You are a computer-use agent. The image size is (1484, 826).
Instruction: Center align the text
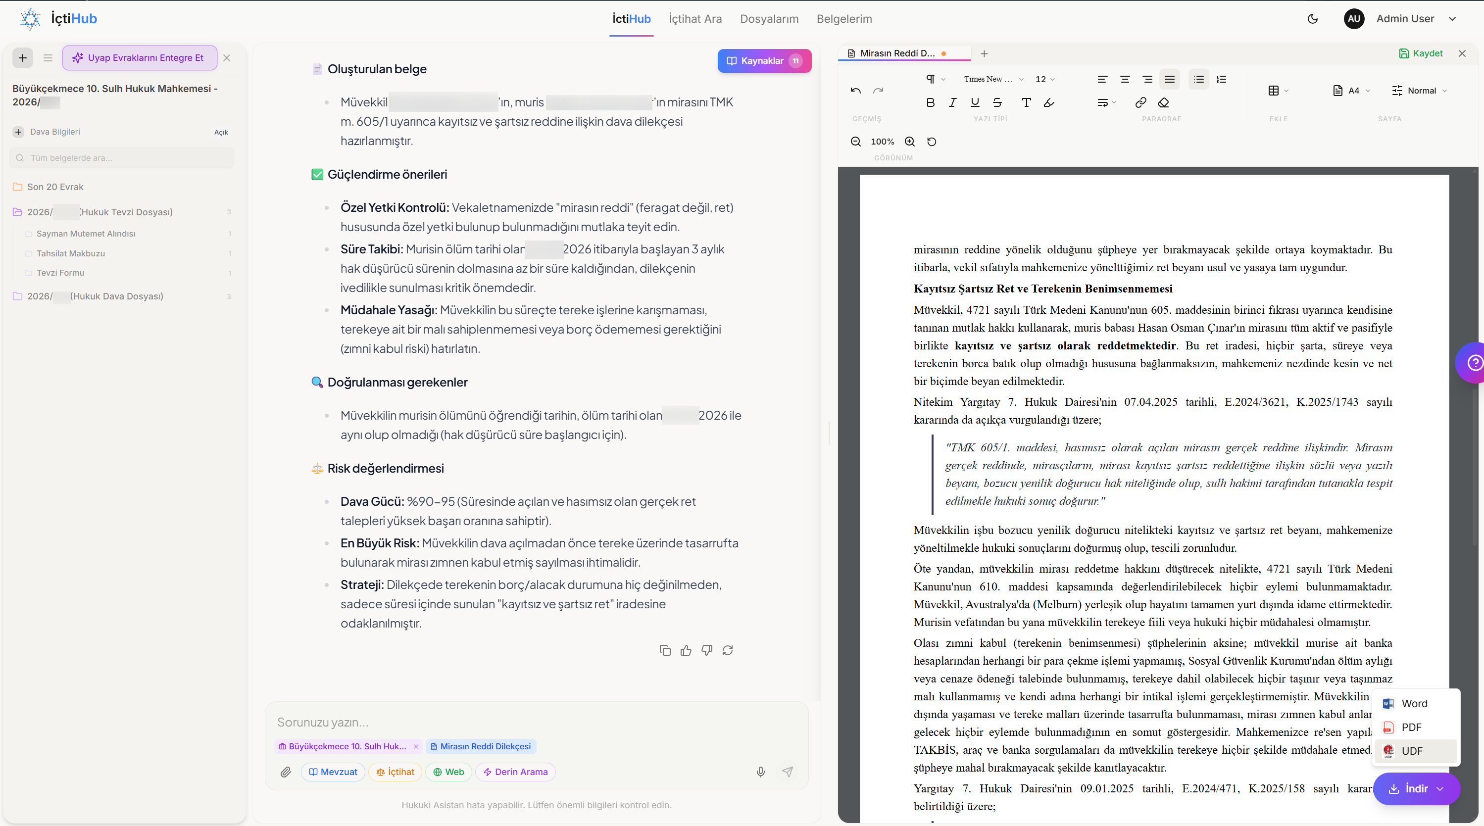click(x=1125, y=79)
